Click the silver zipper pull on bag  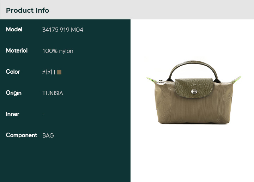pyautogui.click(x=161, y=83)
